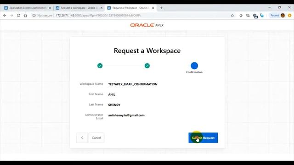The image size is (294, 165).
Task: Click the Workspace Name label
Action: coord(91,84)
